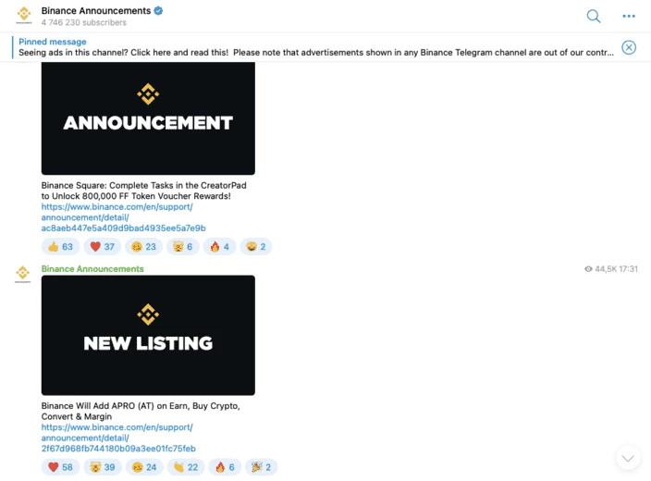
Task: Open search in the channel header
Action: tap(594, 17)
